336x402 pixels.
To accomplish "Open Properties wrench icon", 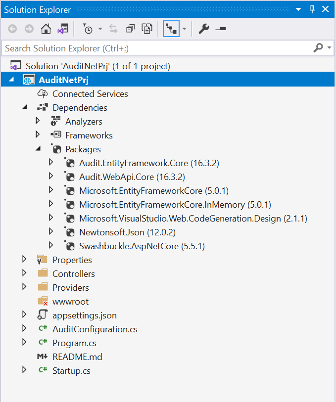I will click(204, 29).
